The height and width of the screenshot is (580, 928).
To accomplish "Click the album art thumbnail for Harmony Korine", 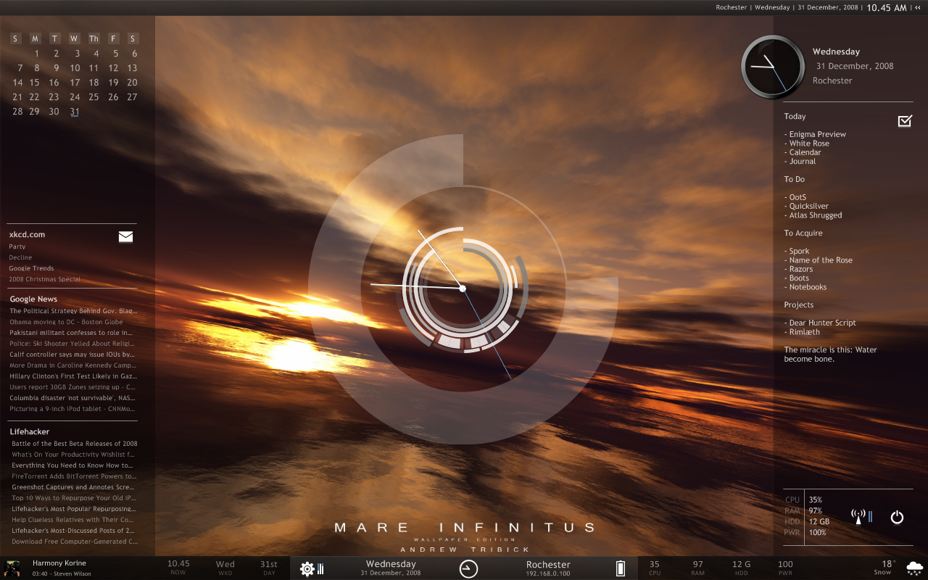I will pyautogui.click(x=12, y=568).
